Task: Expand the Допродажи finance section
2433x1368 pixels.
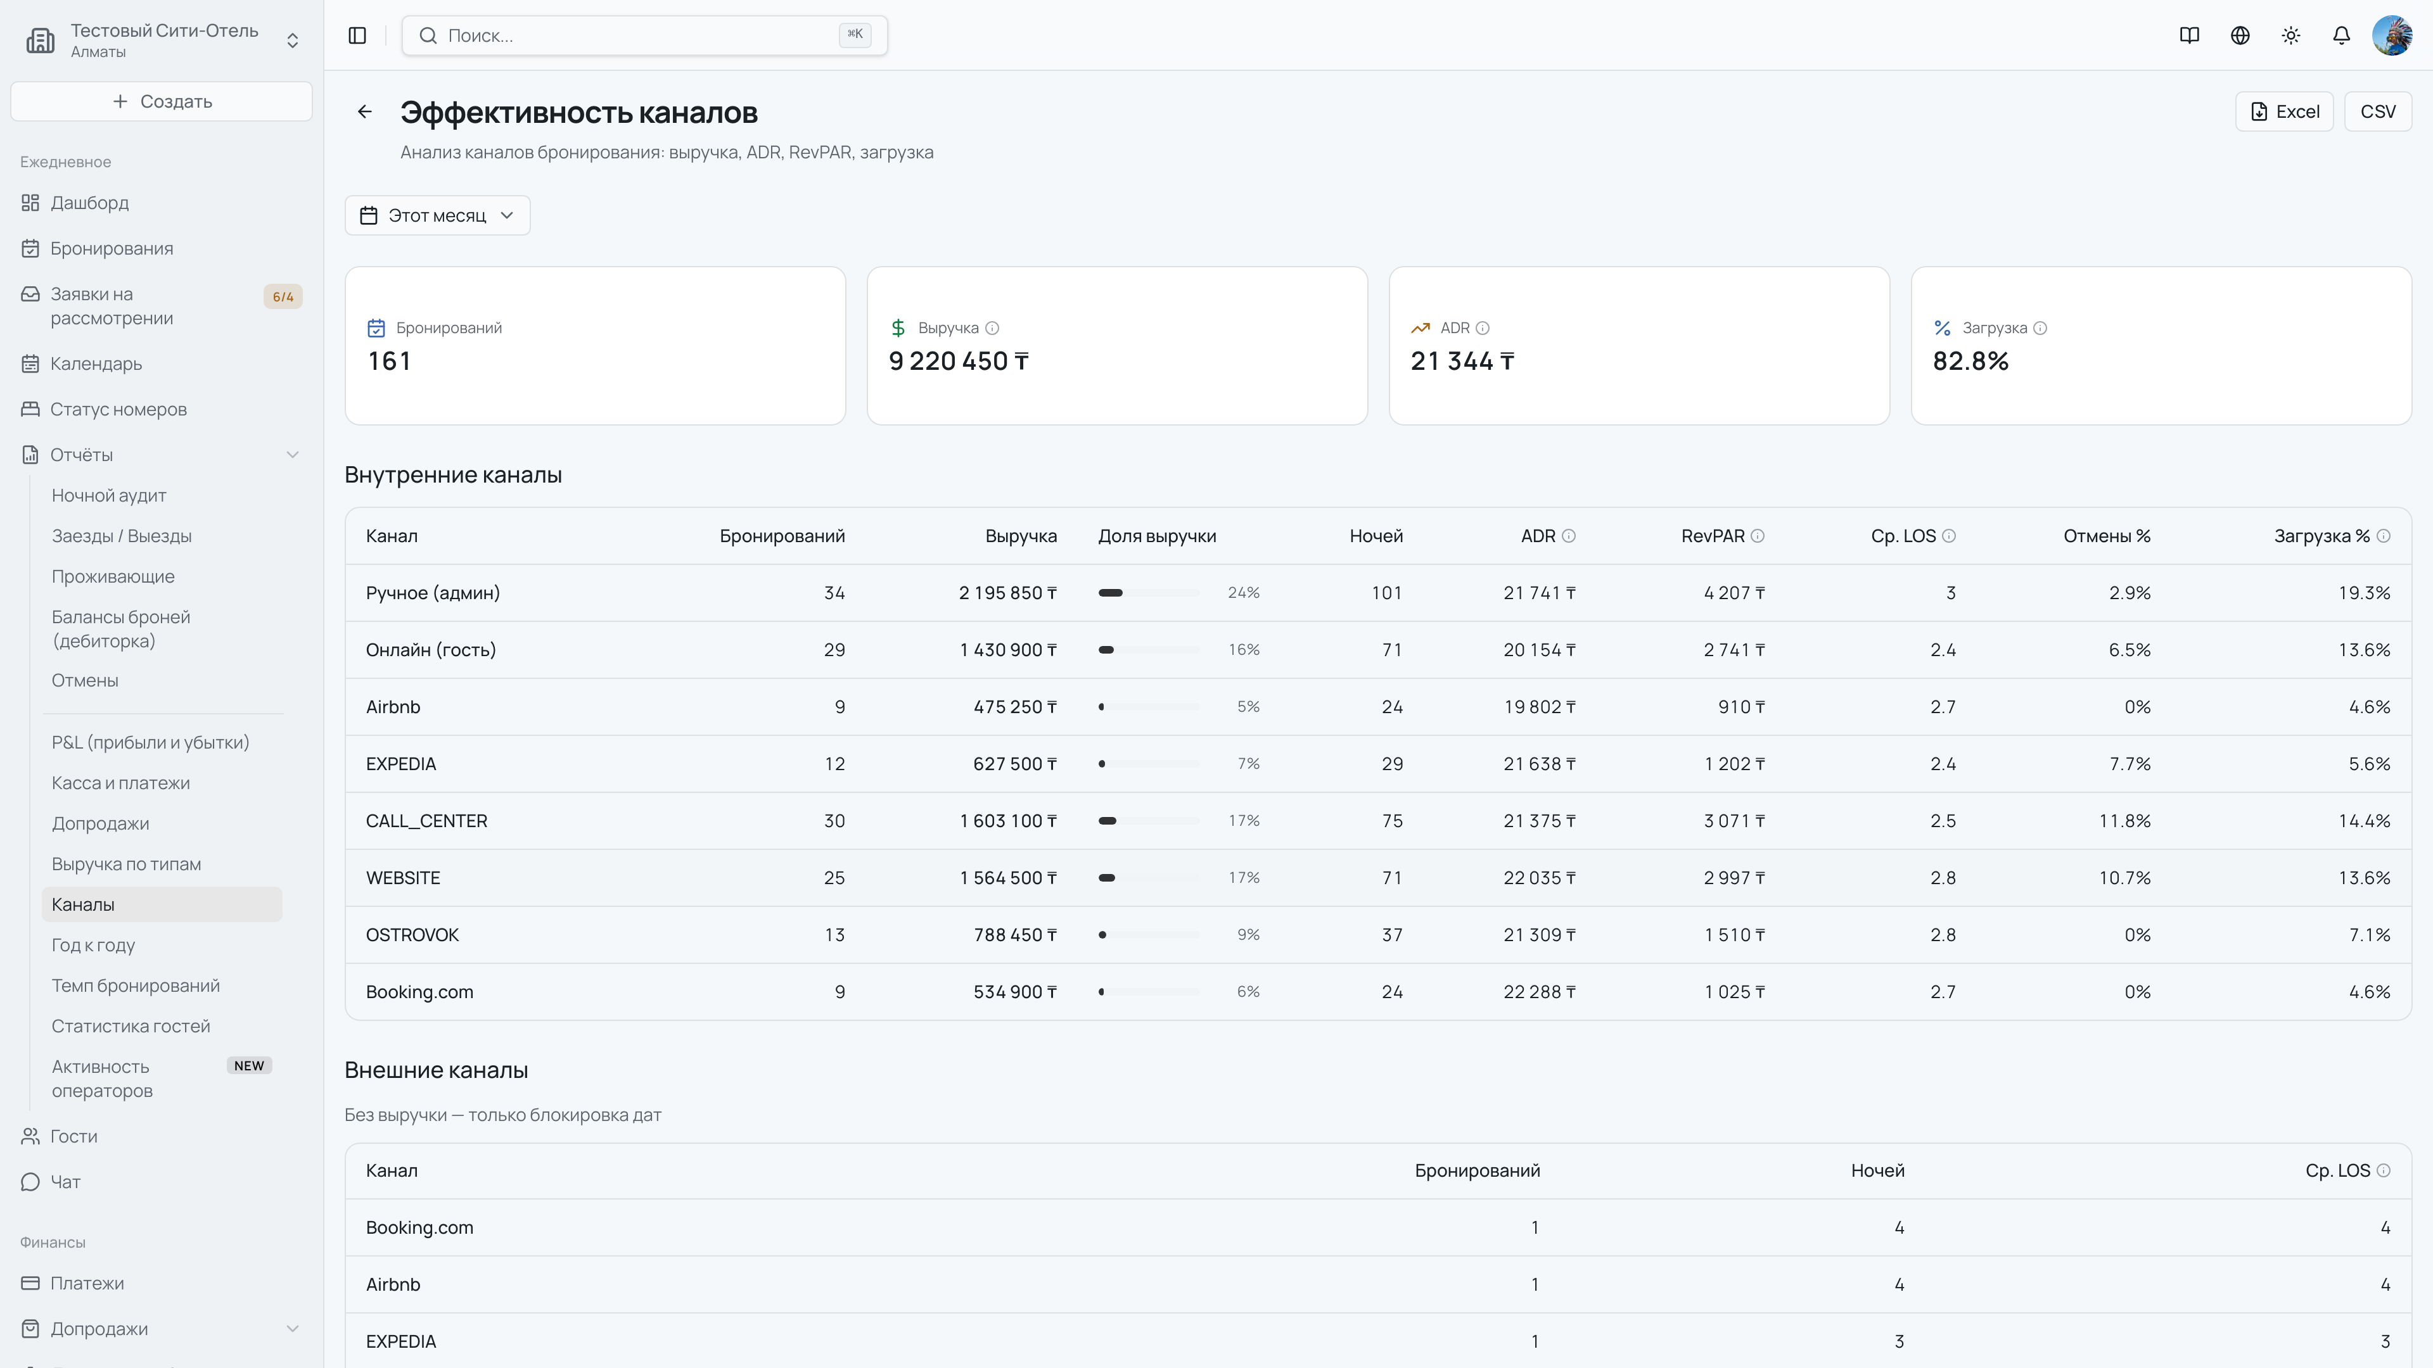Action: tap(293, 1329)
